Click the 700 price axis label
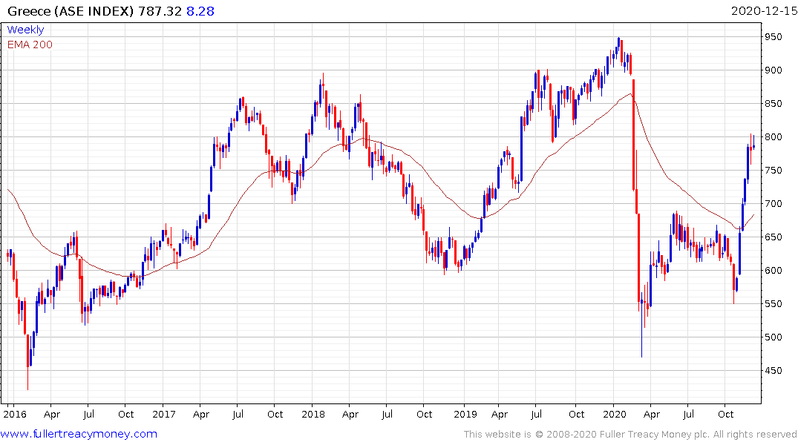798x445 pixels. [774, 203]
